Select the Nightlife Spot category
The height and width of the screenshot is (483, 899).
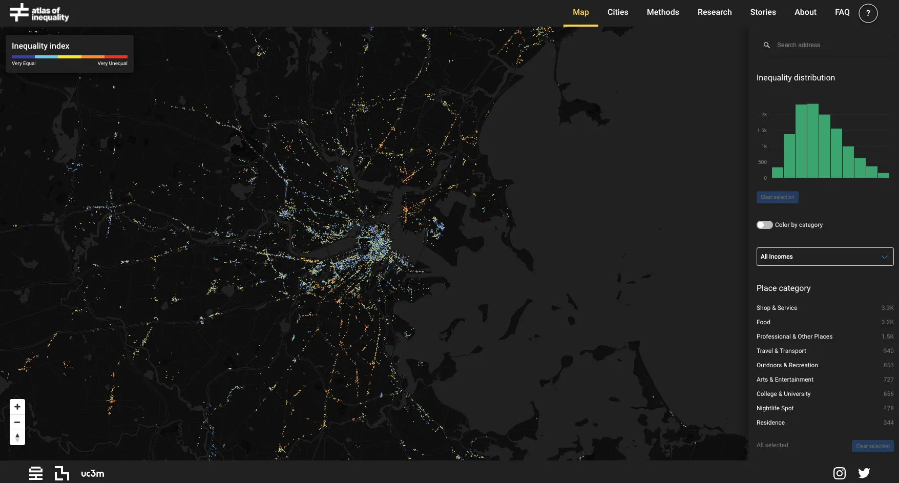(x=775, y=408)
